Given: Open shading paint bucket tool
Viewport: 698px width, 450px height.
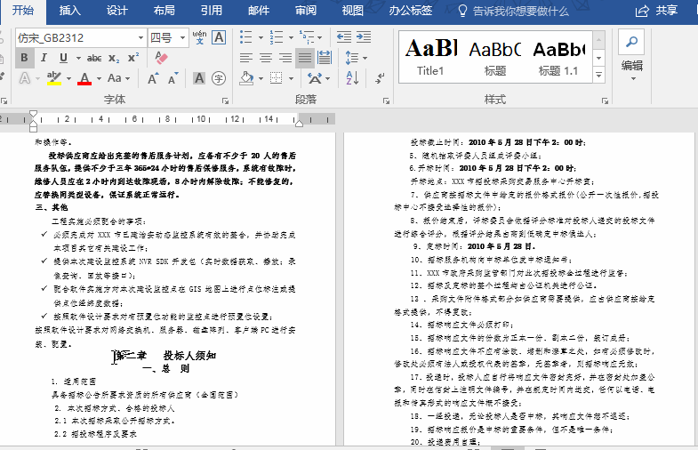Looking at the screenshot, I should tap(246, 78).
